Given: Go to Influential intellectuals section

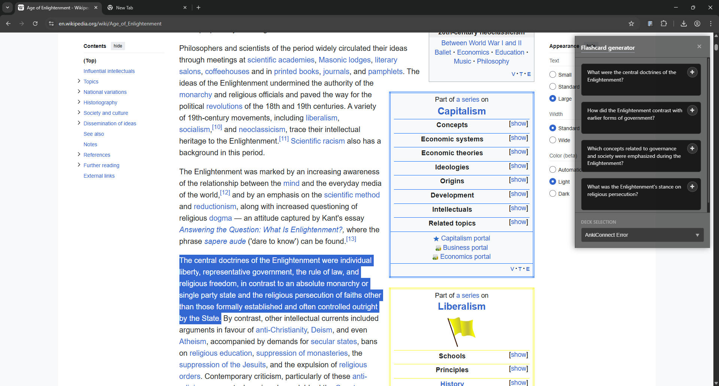Looking at the screenshot, I should (109, 71).
